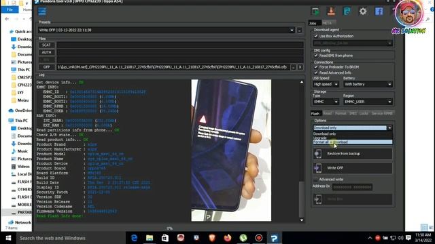Image resolution: width=435 pixels, height=244 pixels.
Task: Go back in File Explorer window
Action: (x=7, y=19)
